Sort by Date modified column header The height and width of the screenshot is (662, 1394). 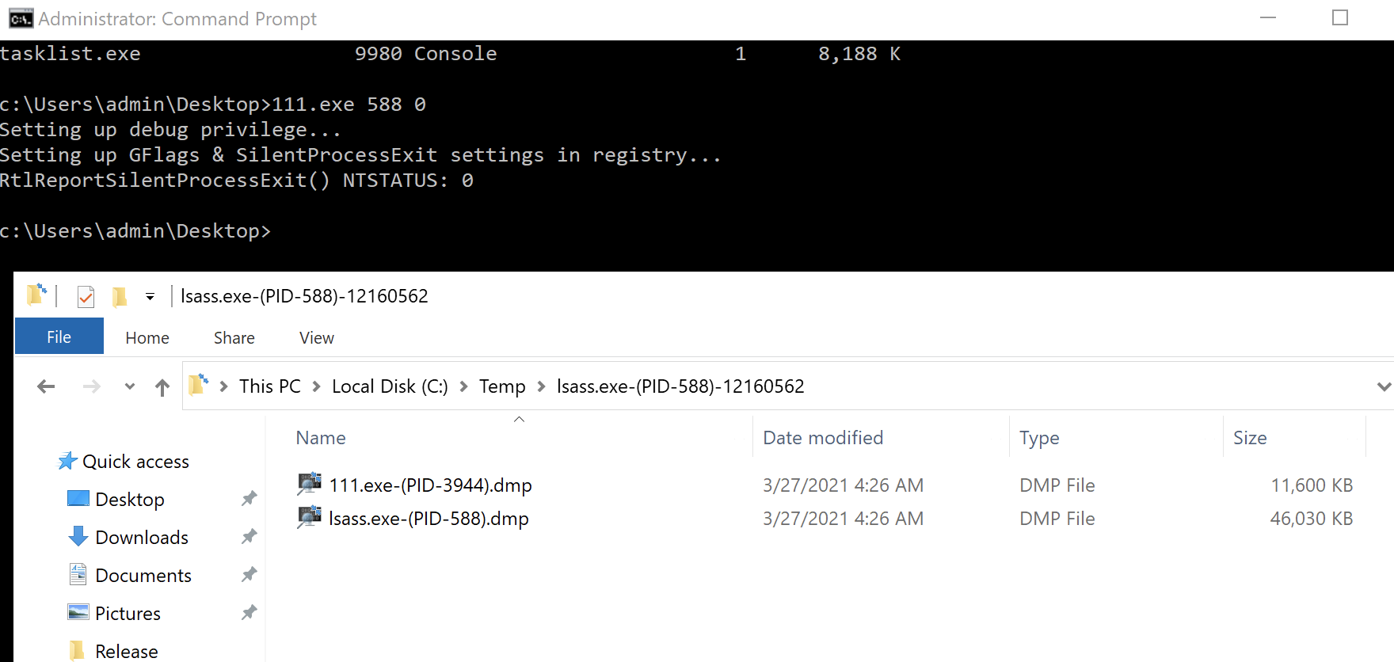pos(822,438)
